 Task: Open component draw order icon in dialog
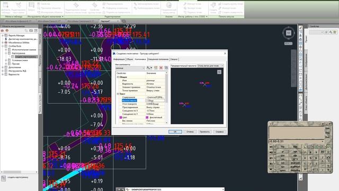point(166,68)
